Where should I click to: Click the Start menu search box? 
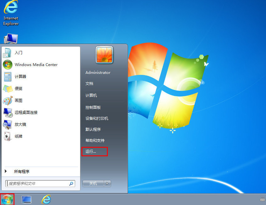(x=37, y=183)
